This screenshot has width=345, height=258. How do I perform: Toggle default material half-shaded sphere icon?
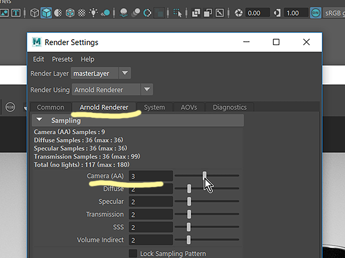(x=58, y=13)
